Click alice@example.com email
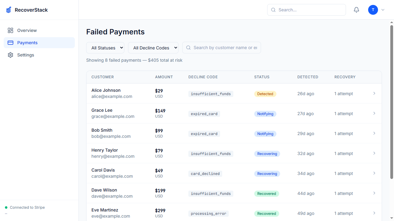The width and height of the screenshot is (394, 221). [x=112, y=96]
